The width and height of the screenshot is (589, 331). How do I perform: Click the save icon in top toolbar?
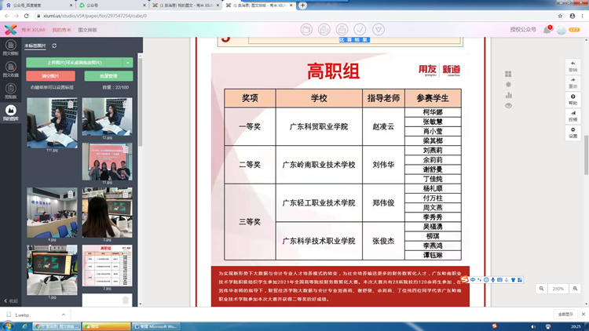tap(342, 29)
